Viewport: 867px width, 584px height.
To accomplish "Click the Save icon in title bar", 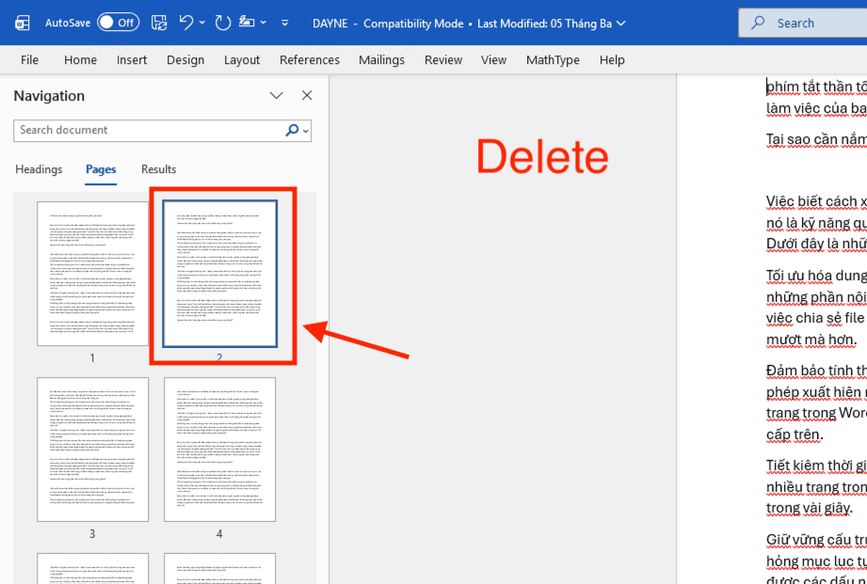I will [x=159, y=23].
